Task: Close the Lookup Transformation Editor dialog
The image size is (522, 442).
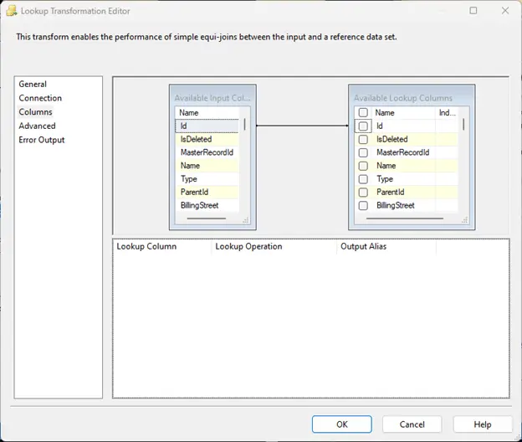Action: point(504,11)
